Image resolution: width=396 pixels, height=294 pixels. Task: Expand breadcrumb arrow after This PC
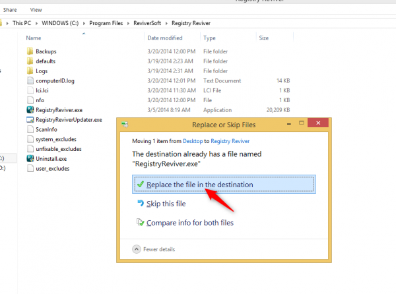(x=36, y=23)
